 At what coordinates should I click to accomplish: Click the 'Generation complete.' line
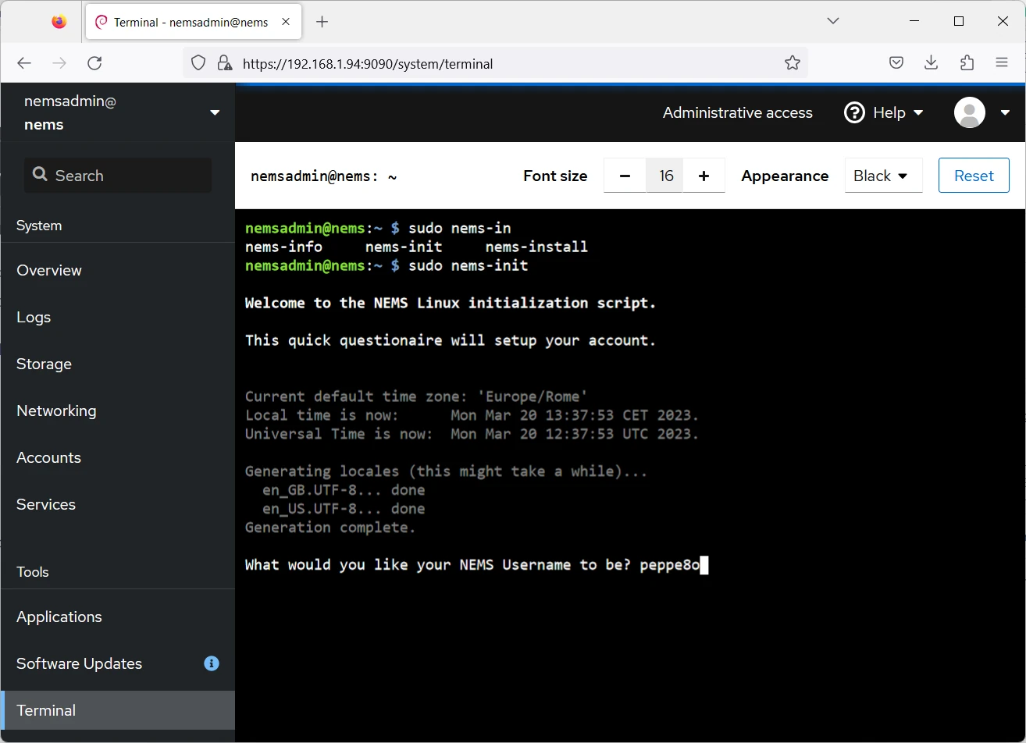[x=330, y=528]
